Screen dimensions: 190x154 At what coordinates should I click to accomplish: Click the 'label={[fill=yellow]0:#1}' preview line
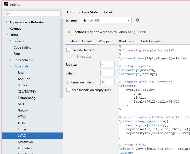pyautogui.click(x=156, y=102)
